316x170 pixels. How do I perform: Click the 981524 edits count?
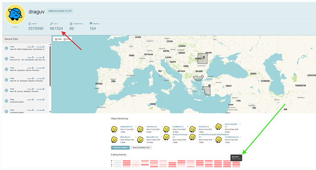click(56, 29)
